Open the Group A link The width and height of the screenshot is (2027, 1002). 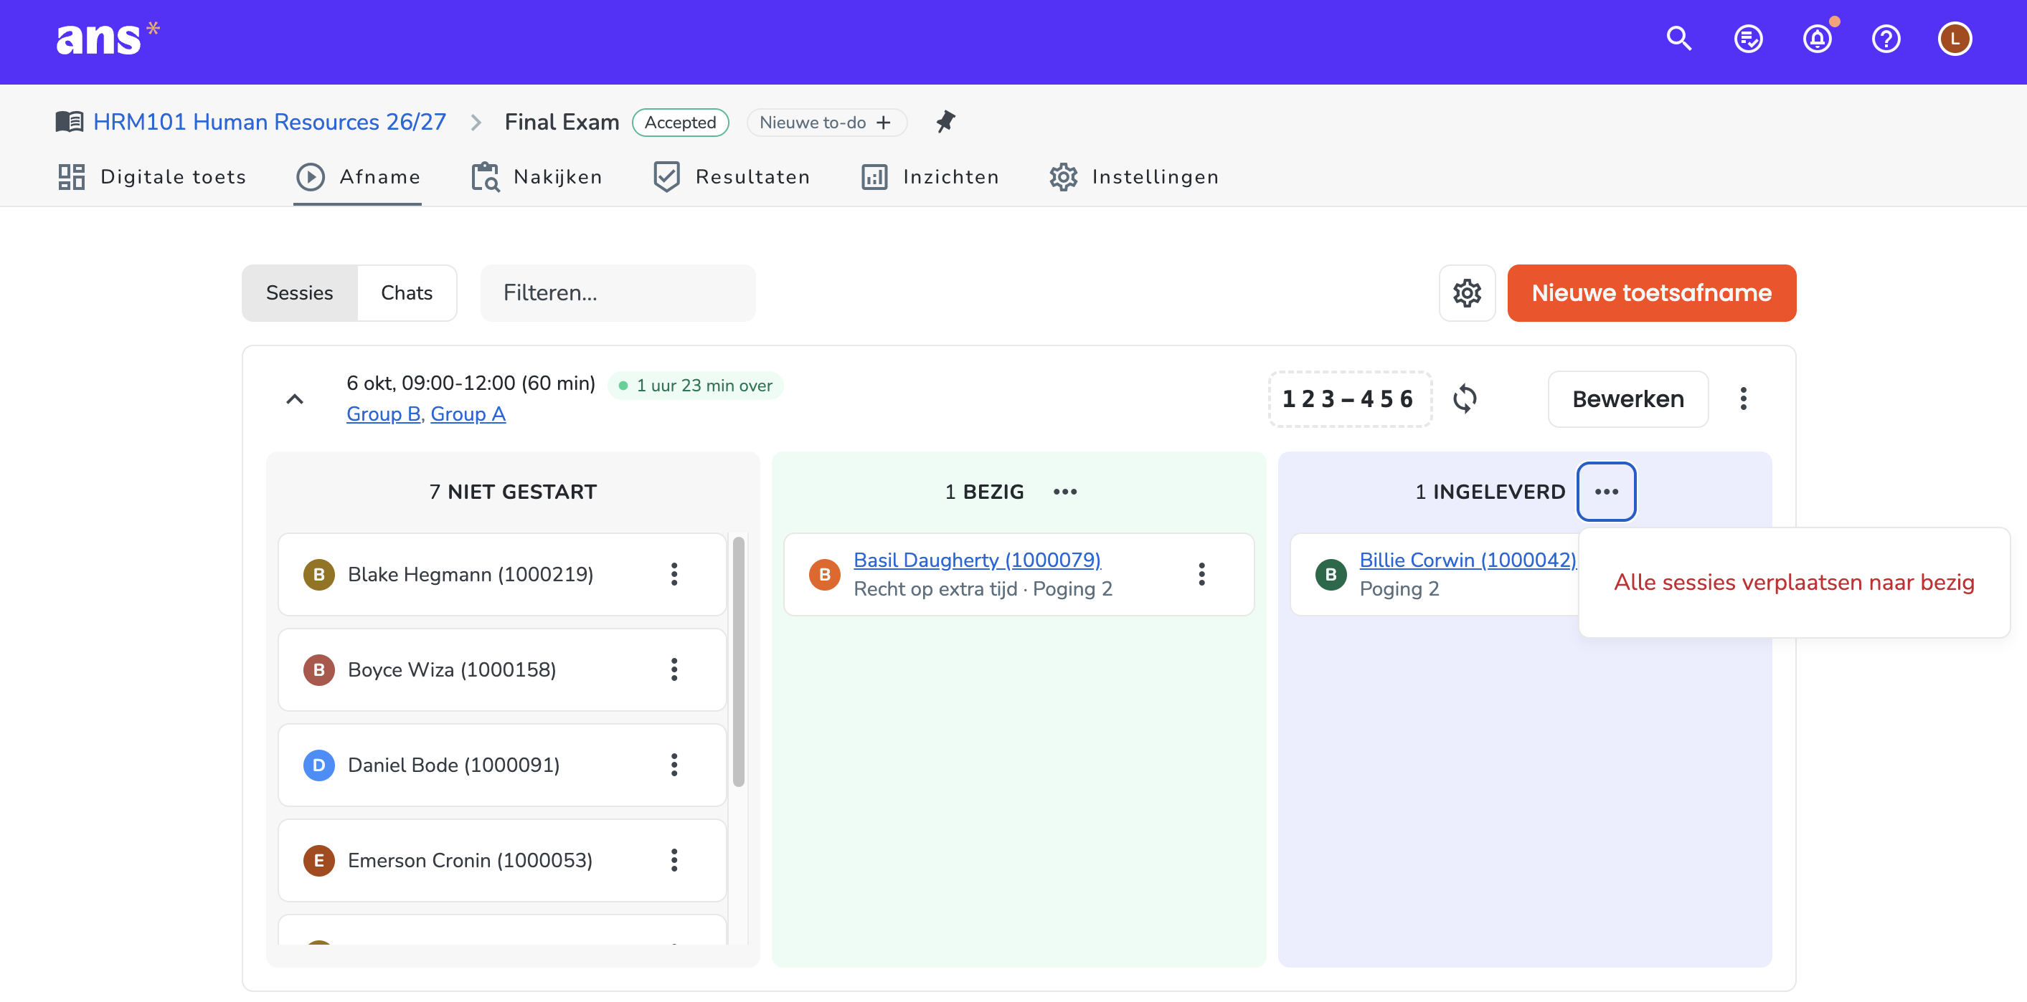click(x=468, y=414)
